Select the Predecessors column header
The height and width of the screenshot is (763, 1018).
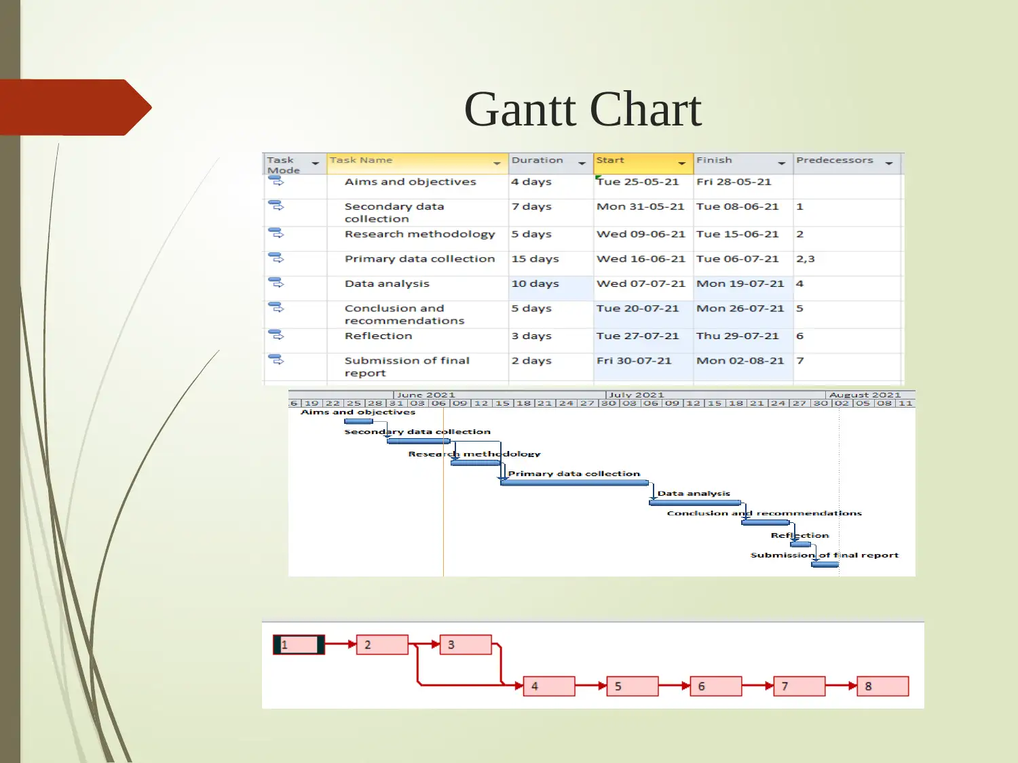847,163
